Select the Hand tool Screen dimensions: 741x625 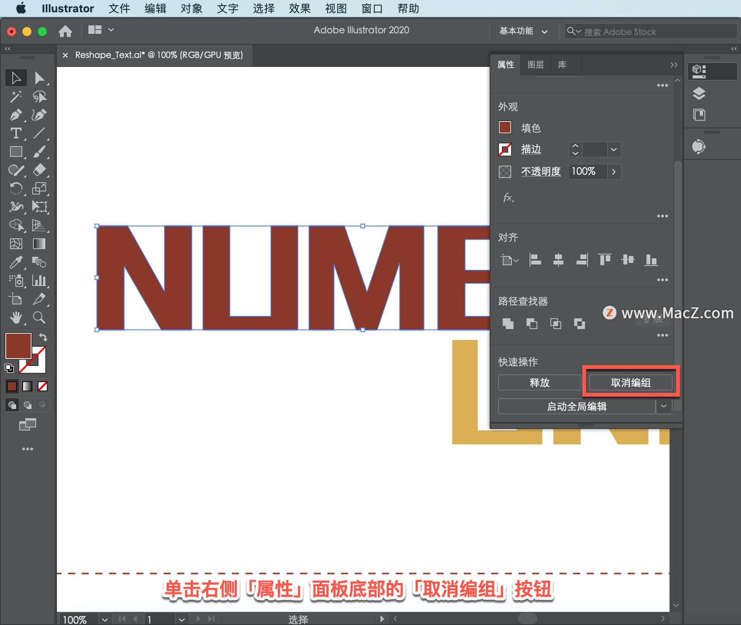tap(15, 318)
